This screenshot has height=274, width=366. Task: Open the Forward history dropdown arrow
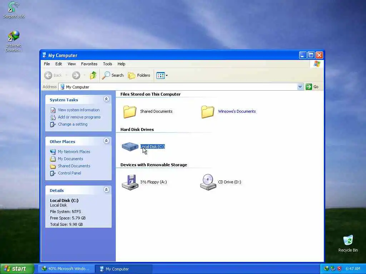(84, 75)
